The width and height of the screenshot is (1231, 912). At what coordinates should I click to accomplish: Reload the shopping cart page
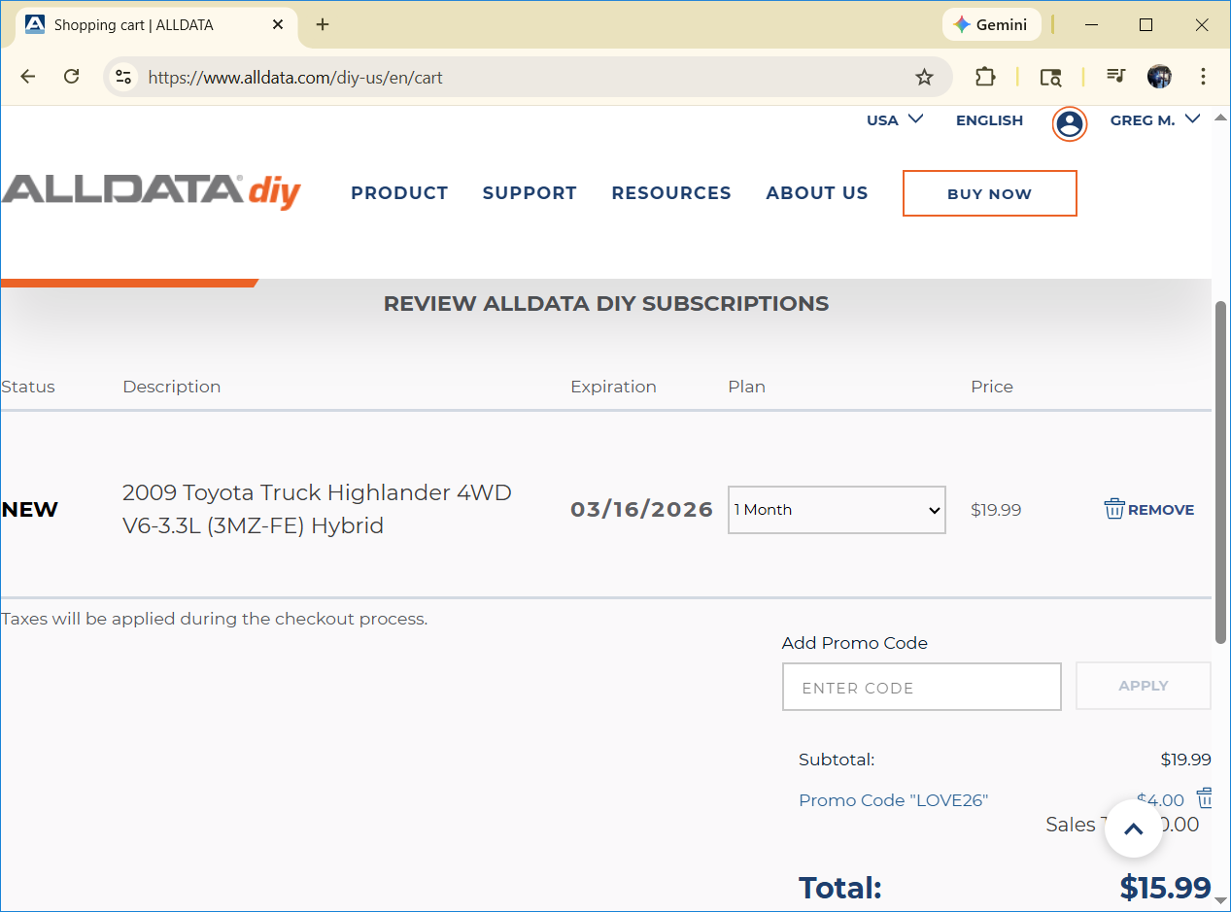click(71, 77)
